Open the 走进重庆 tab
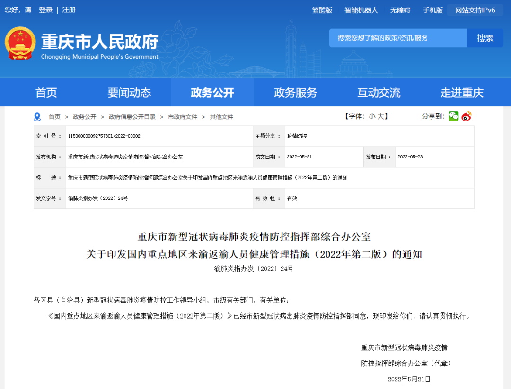Image resolution: width=511 pixels, height=389 pixels. [x=462, y=93]
